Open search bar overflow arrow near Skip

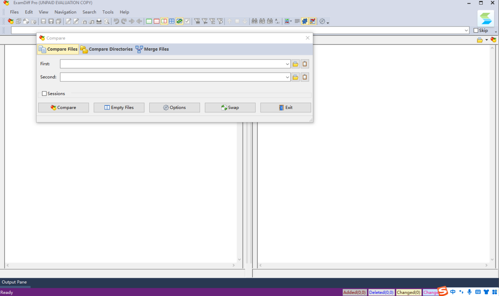496,32
